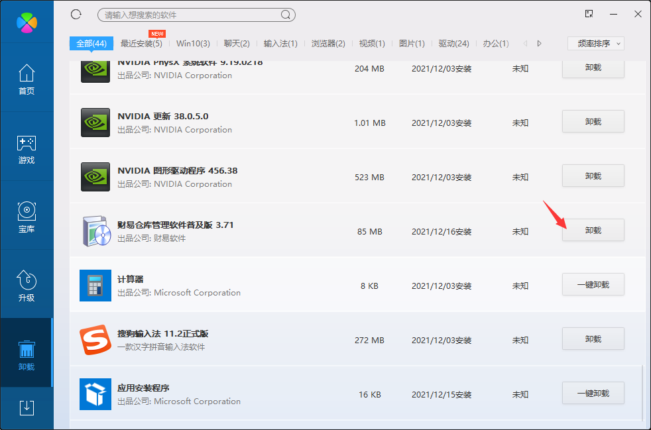
Task: Click the 出品公司: 财易软件 publisher text
Action: [x=152, y=239]
